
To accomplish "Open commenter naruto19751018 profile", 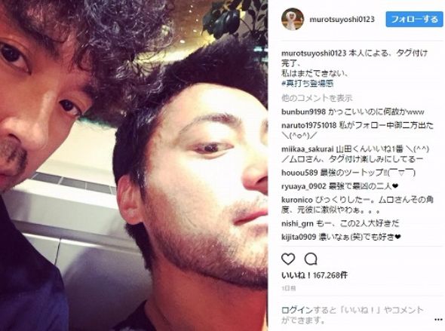I will pos(308,125).
